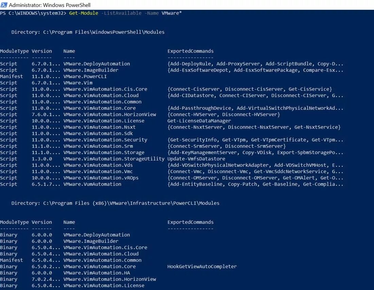The width and height of the screenshot is (374, 290).
Task: Click VMware.VimAutomation.Storage module name
Action: pos(104,152)
